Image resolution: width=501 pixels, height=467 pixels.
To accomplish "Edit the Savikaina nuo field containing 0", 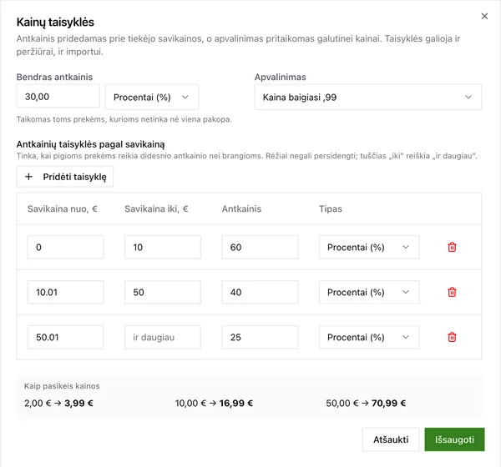I will pos(65,247).
